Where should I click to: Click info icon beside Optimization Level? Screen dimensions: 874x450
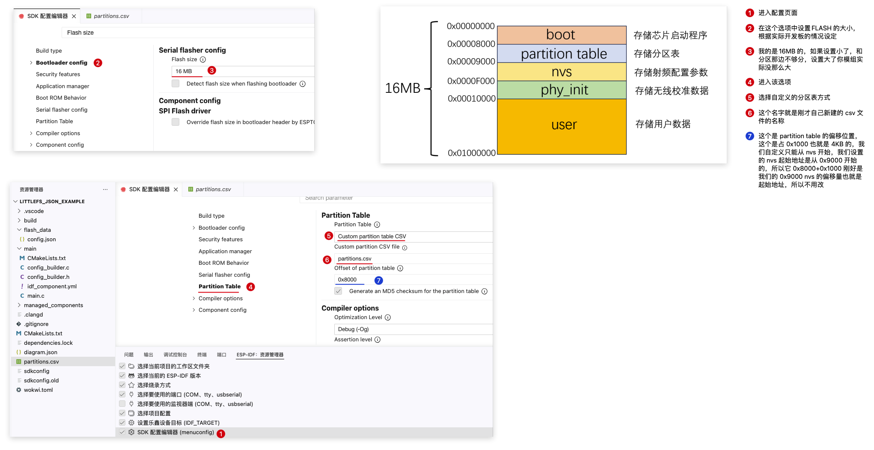coord(388,317)
